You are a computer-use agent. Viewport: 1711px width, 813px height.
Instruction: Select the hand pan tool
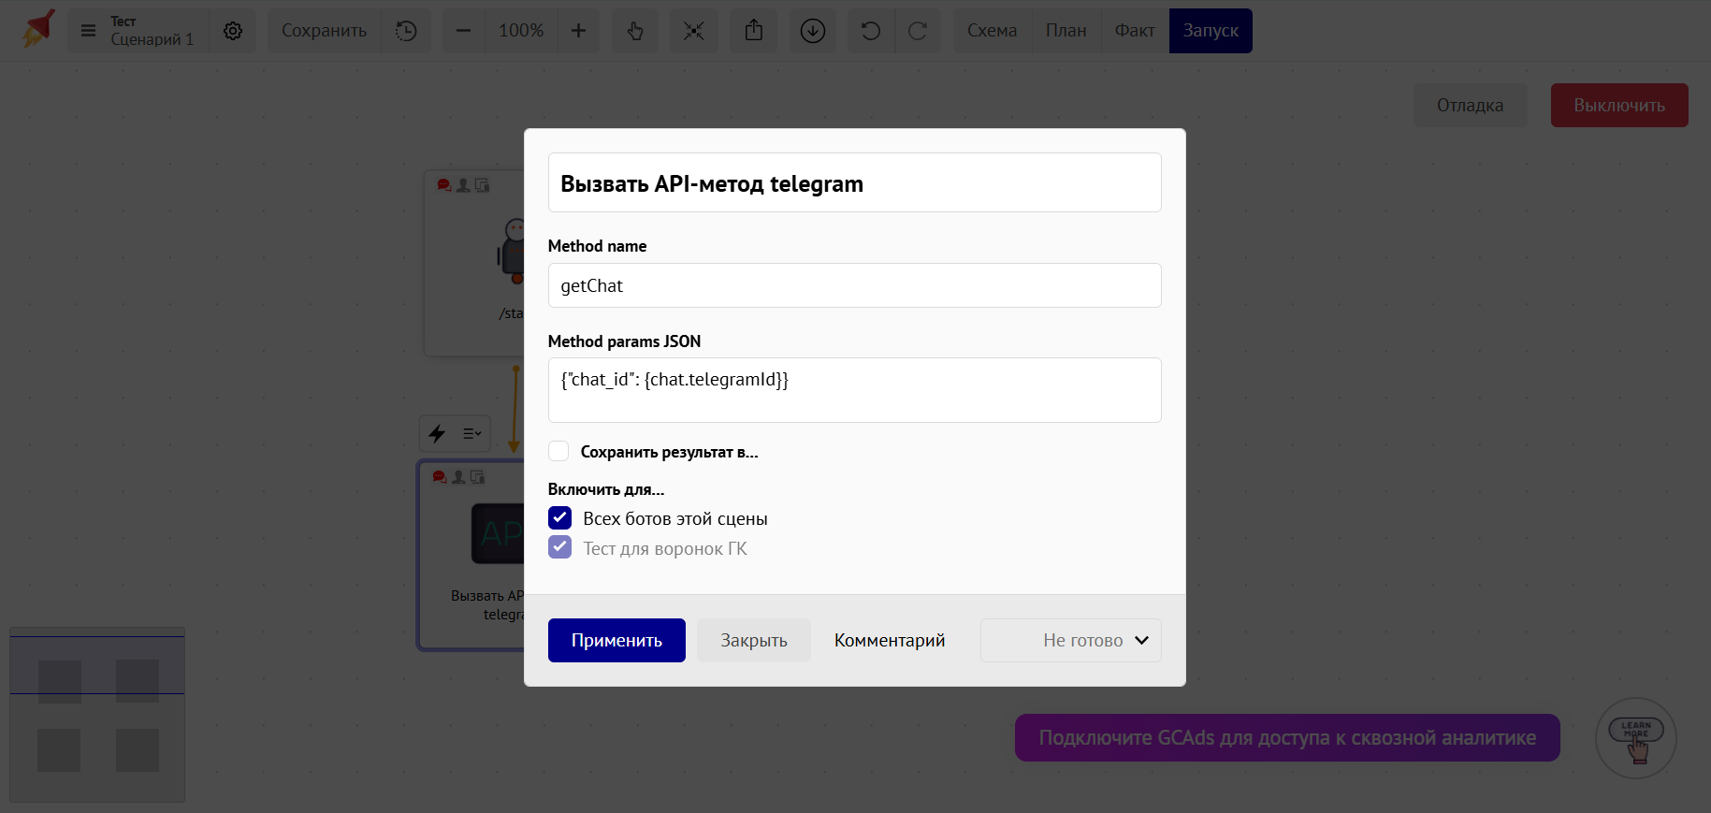pos(635,31)
